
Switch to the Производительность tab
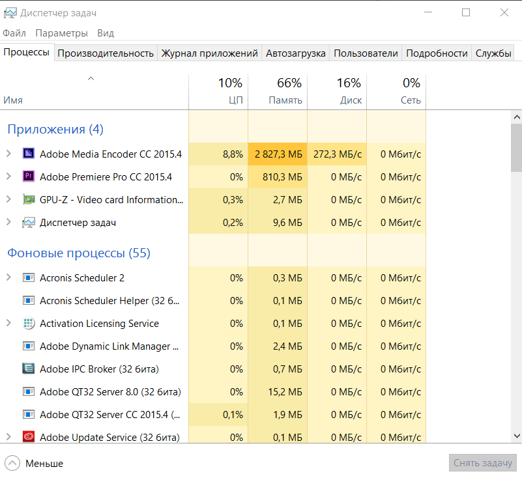pyautogui.click(x=106, y=53)
